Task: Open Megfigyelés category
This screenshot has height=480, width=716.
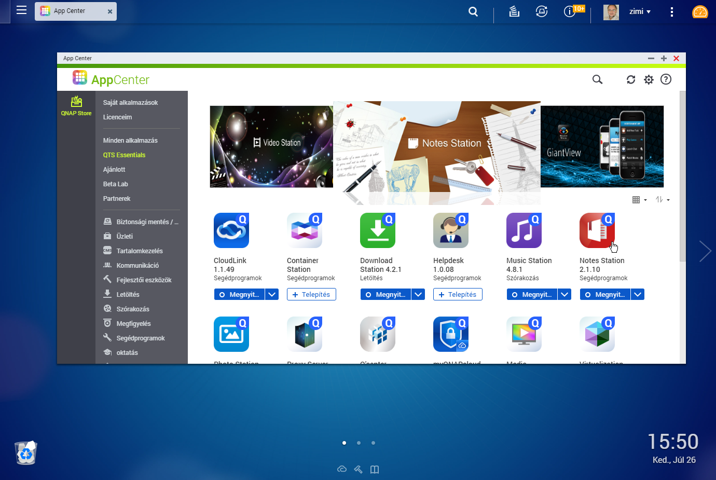Action: (x=127, y=324)
